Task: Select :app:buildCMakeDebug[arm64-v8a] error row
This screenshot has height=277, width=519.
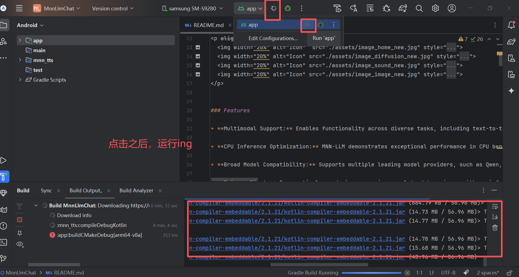Action: pyautogui.click(x=99, y=235)
